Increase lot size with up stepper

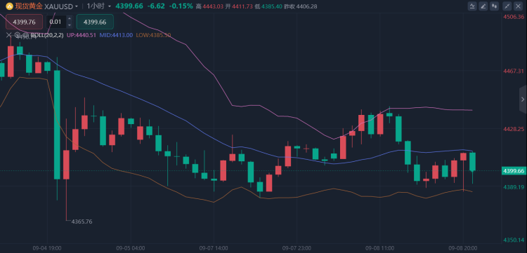pyautogui.click(x=70, y=18)
